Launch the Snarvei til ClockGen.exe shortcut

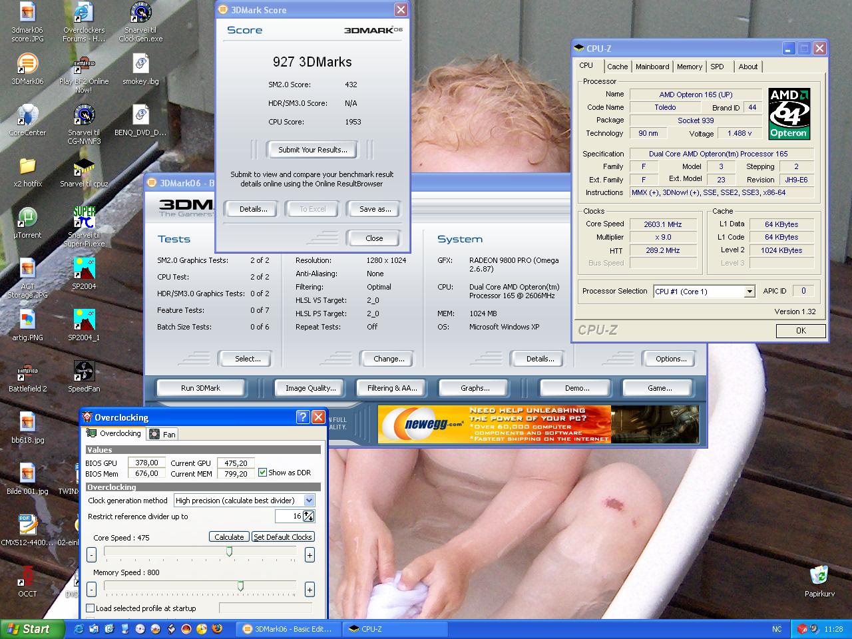(140, 23)
